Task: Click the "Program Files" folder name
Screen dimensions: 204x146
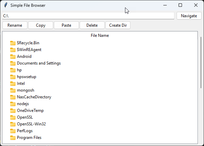Action: pyautogui.click(x=29, y=138)
